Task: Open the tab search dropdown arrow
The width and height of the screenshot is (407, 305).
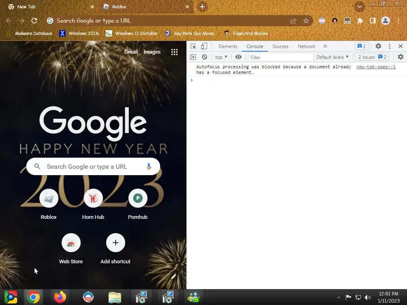Action: click(x=360, y=7)
